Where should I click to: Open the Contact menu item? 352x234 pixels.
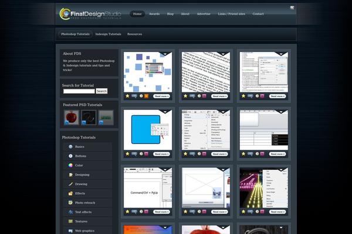[258, 14]
